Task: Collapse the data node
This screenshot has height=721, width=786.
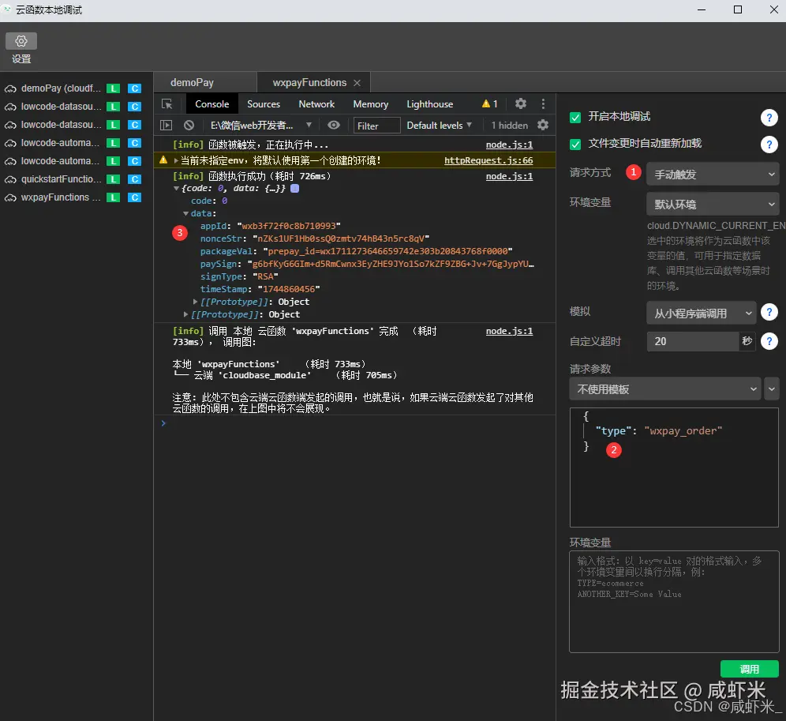Action: 186,213
